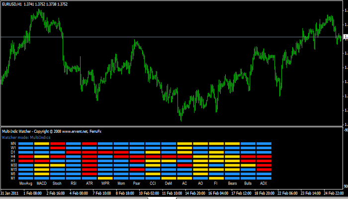Click the 31 Jan 2011 date label
Screen dimensions: 348x199
(x=10, y=193)
